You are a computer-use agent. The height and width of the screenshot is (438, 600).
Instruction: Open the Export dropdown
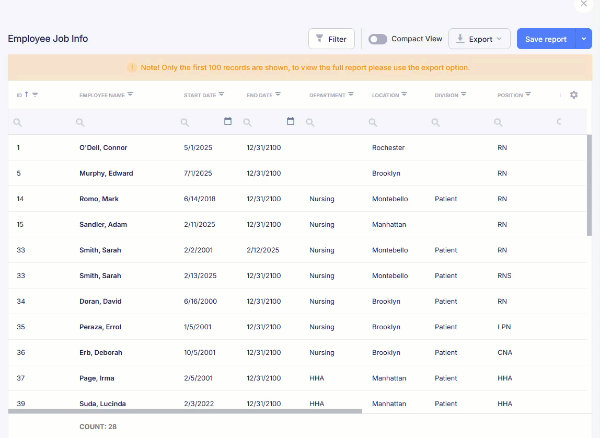(479, 39)
